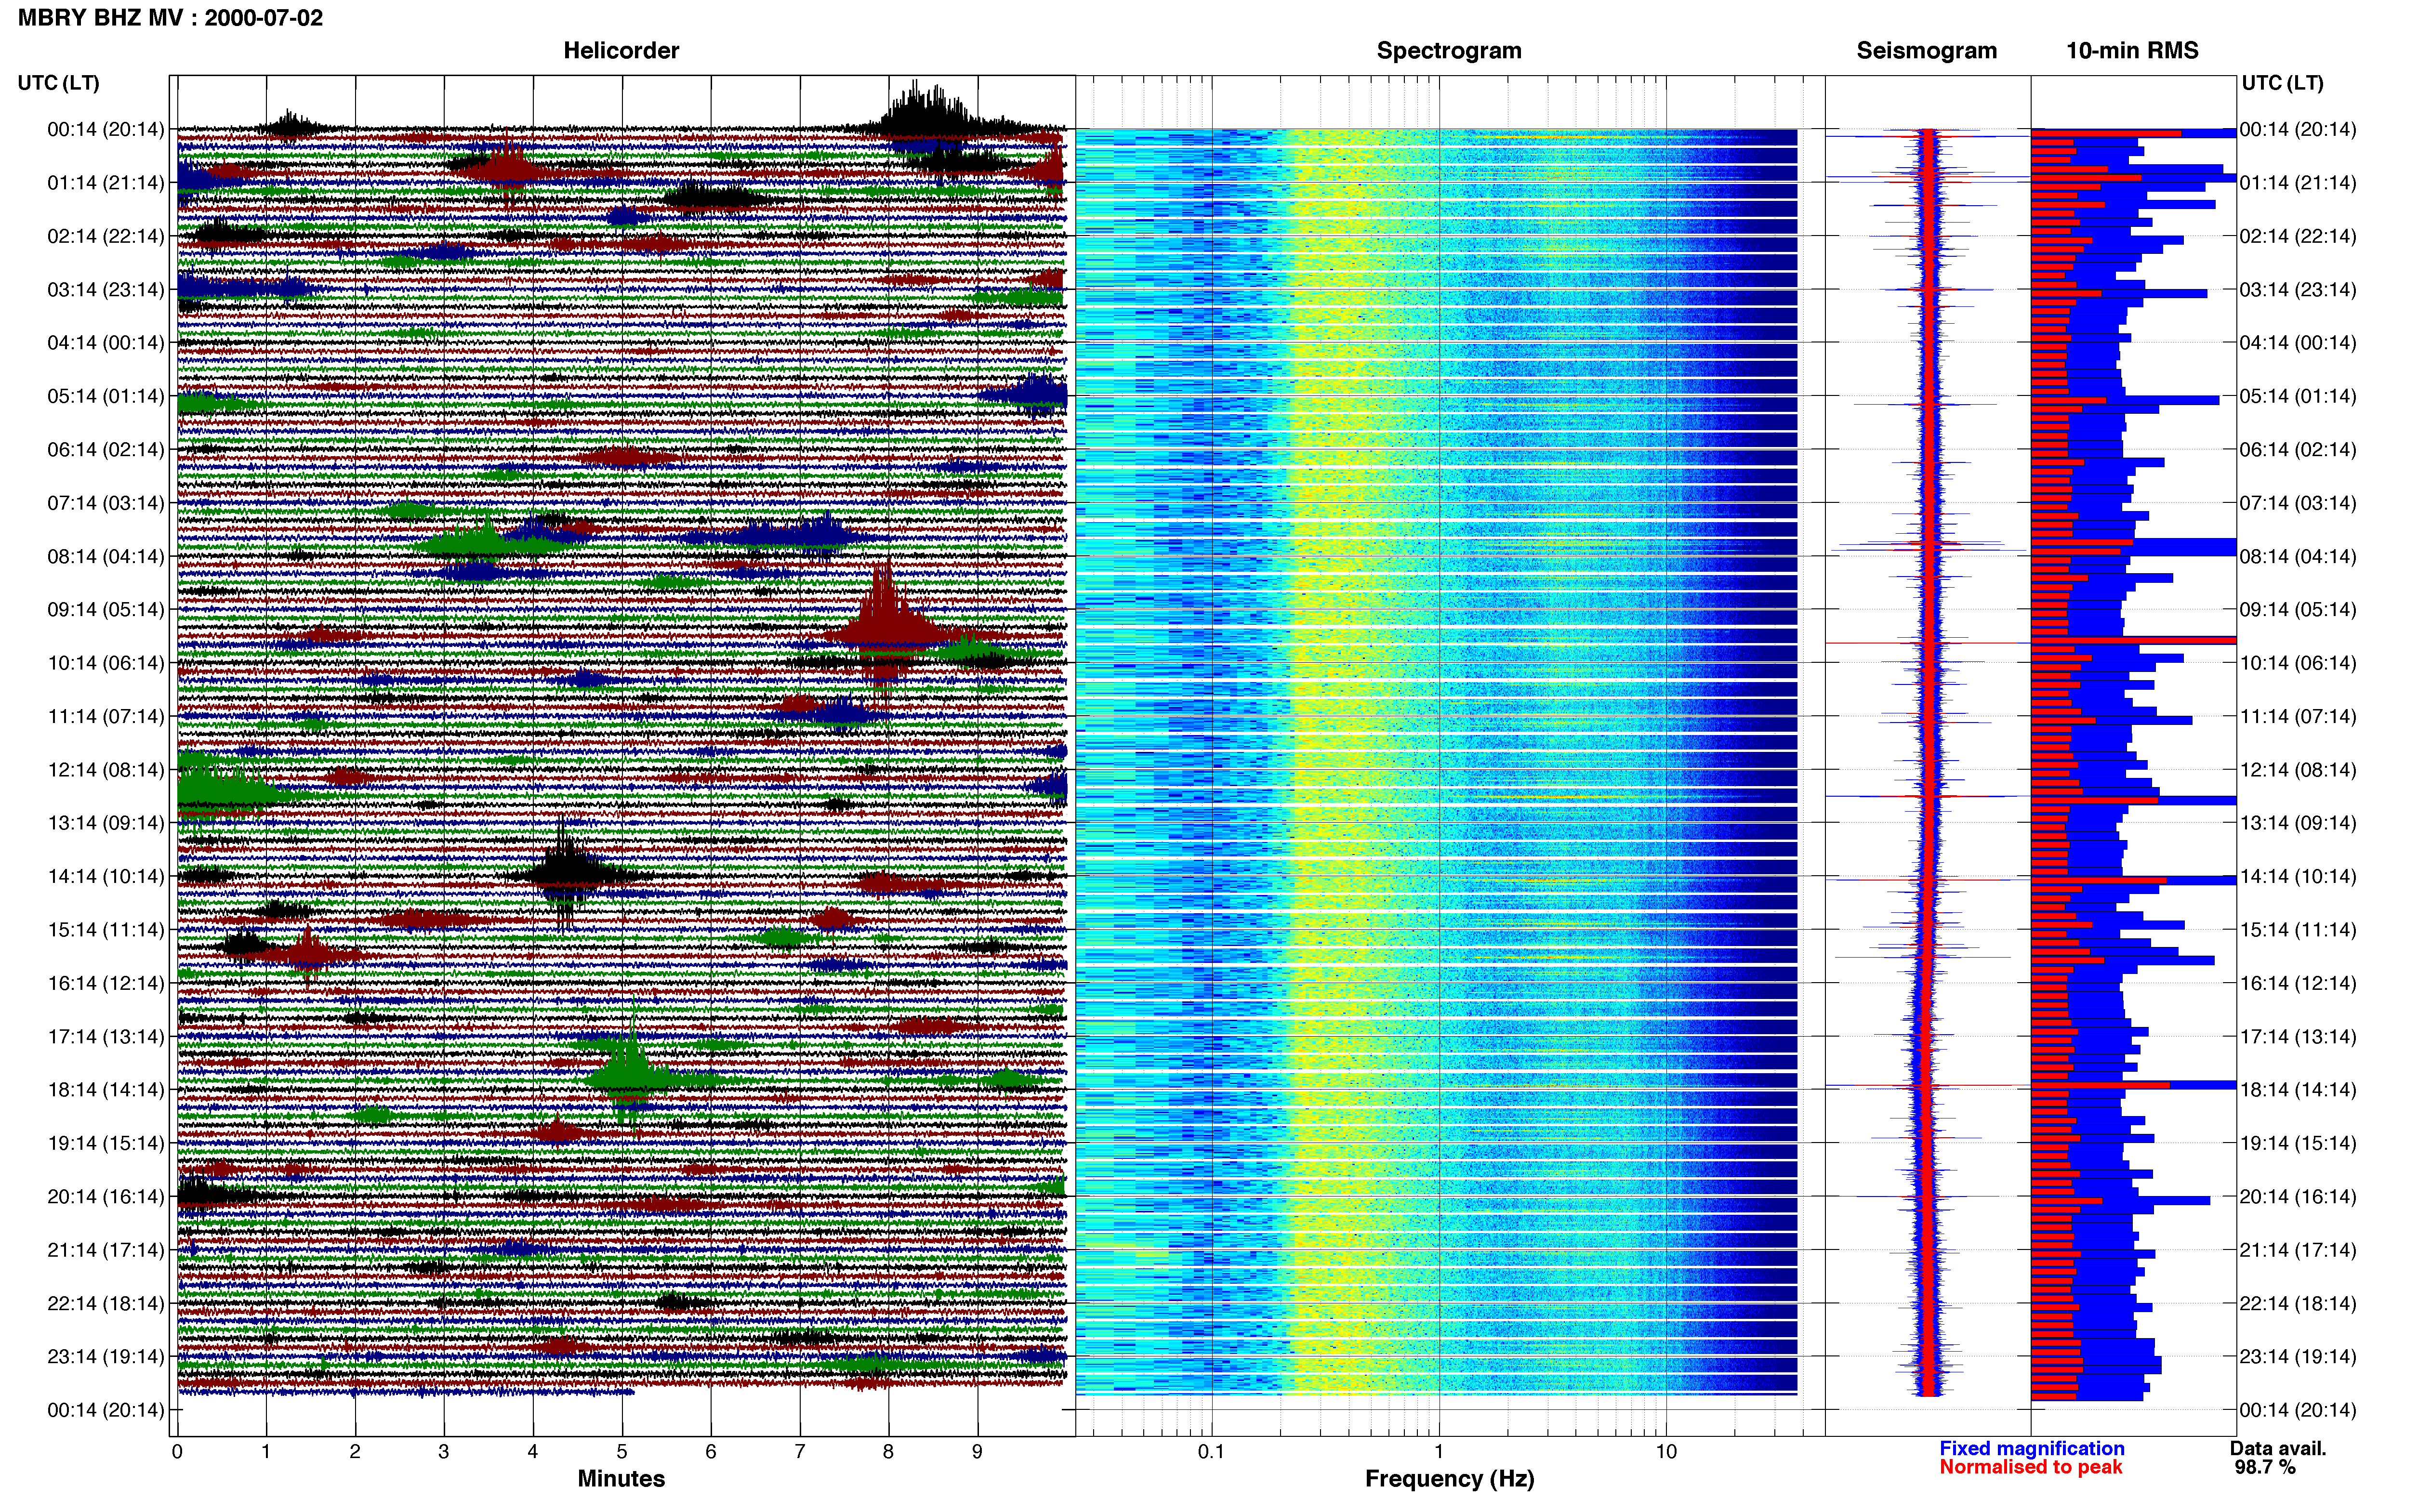
Task: Click the plot title "MBRY BHZ MV : 2000-07-02"
Action: (170, 17)
